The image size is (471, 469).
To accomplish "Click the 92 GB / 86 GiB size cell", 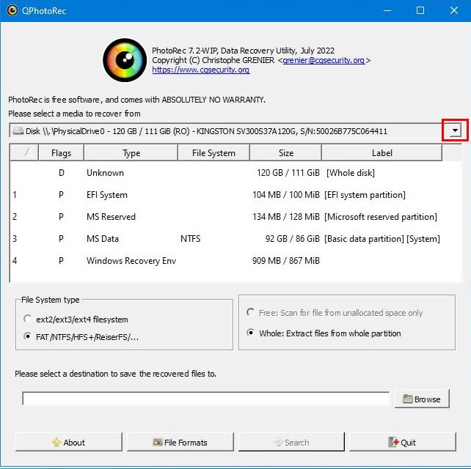I will [292, 239].
